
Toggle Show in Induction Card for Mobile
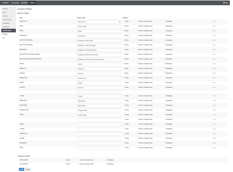coord(138,31)
